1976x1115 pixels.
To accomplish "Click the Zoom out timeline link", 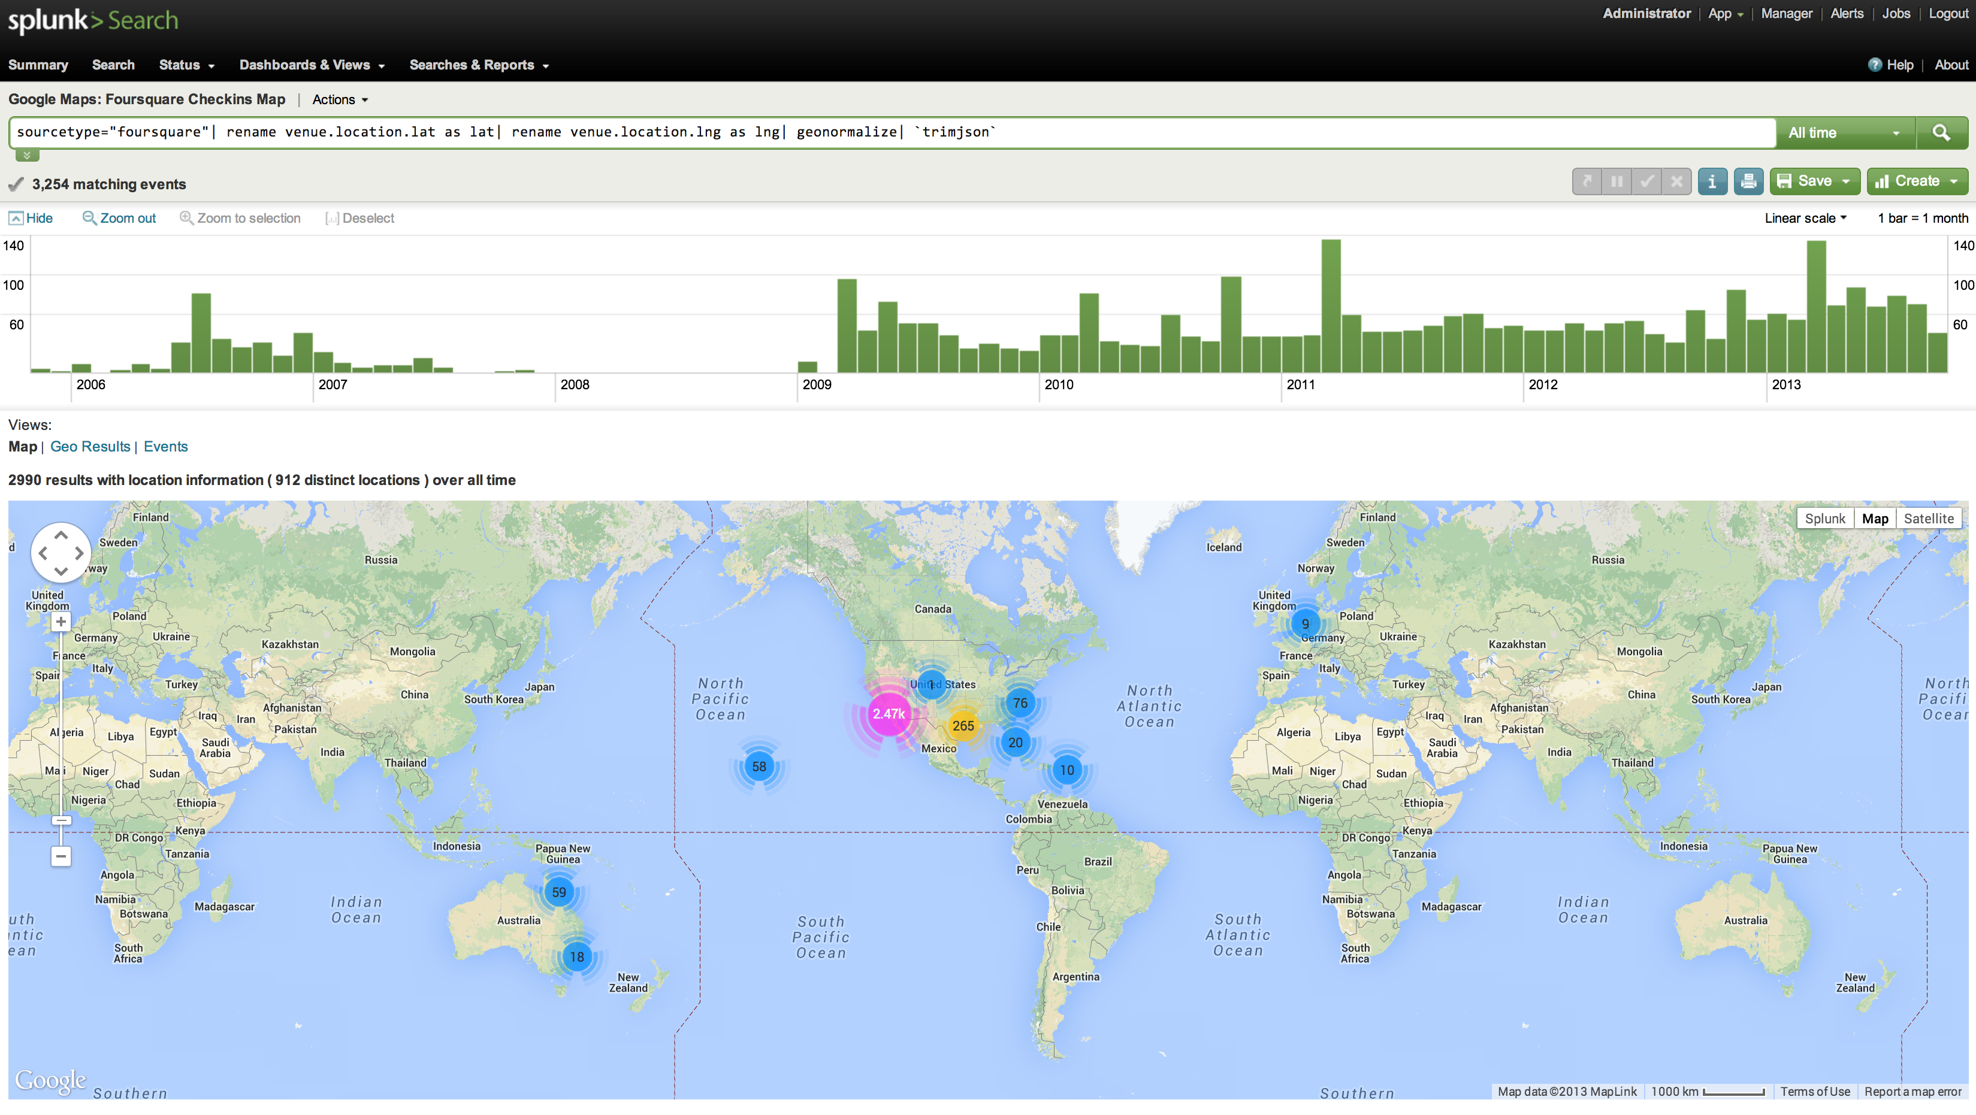I will pyautogui.click(x=119, y=219).
